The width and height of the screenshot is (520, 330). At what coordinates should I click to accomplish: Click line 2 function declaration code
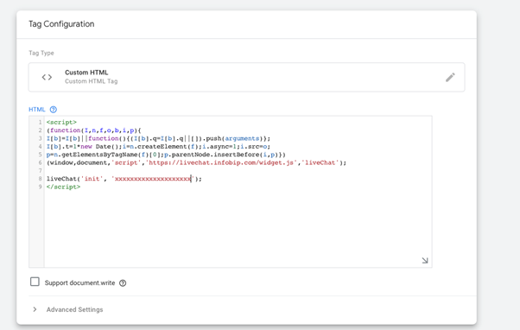(x=94, y=130)
